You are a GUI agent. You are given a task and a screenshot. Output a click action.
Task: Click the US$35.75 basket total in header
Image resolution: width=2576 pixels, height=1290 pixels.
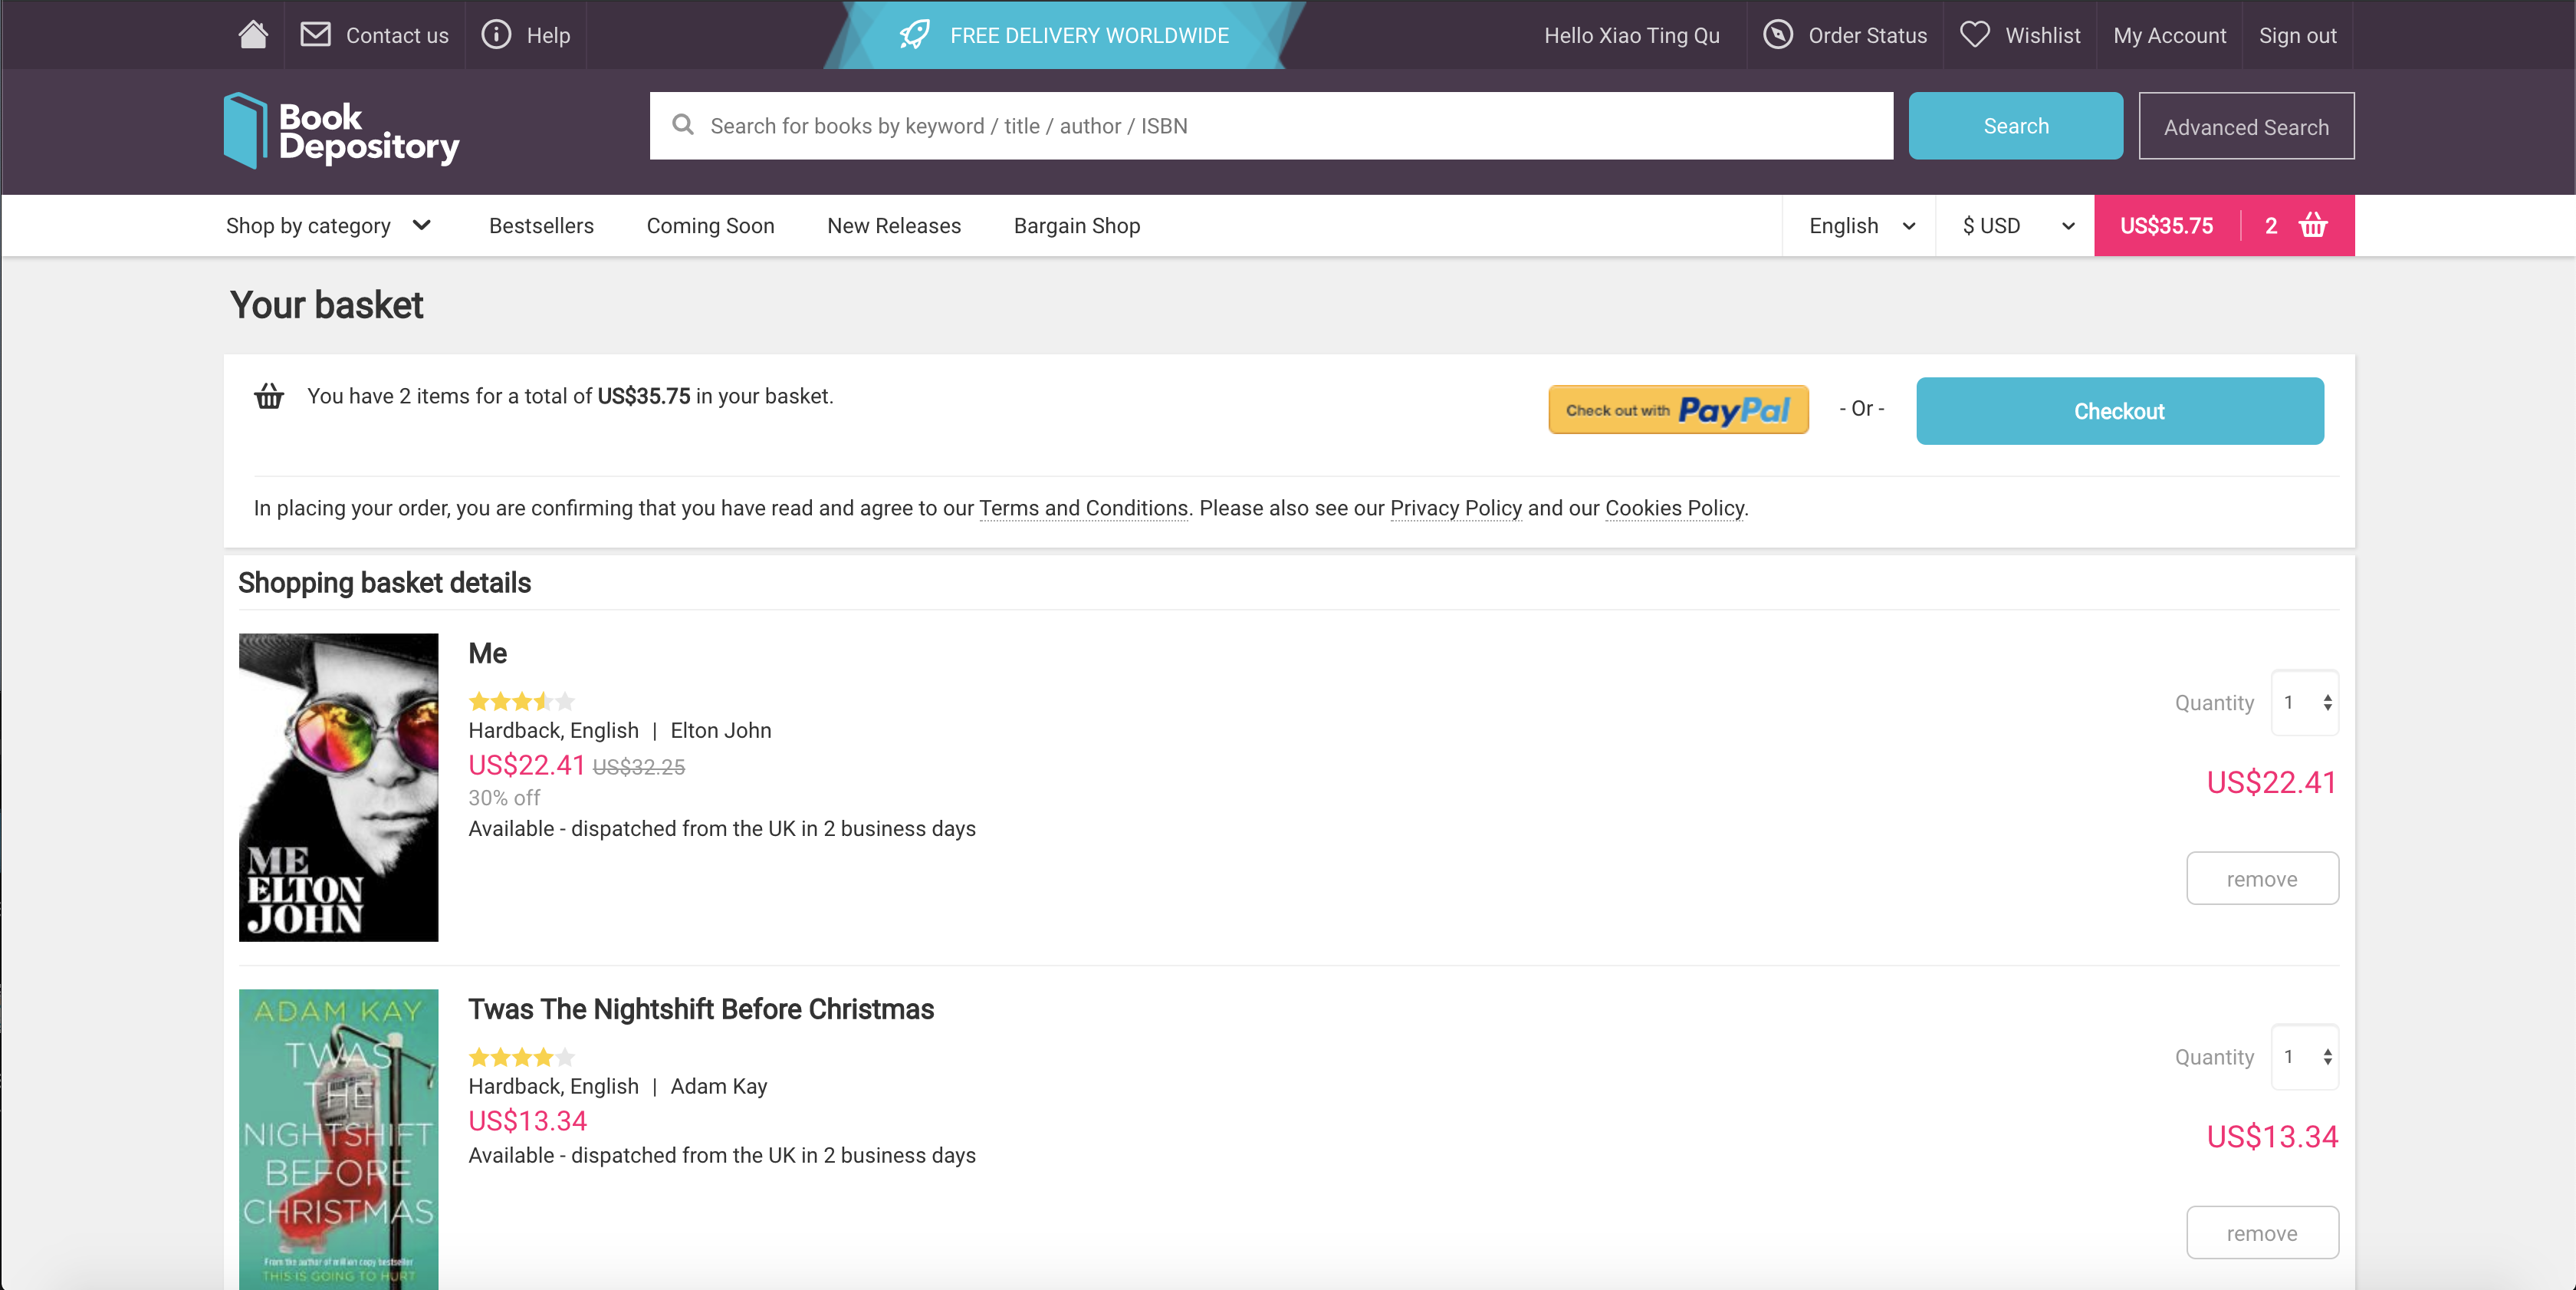point(2166,226)
